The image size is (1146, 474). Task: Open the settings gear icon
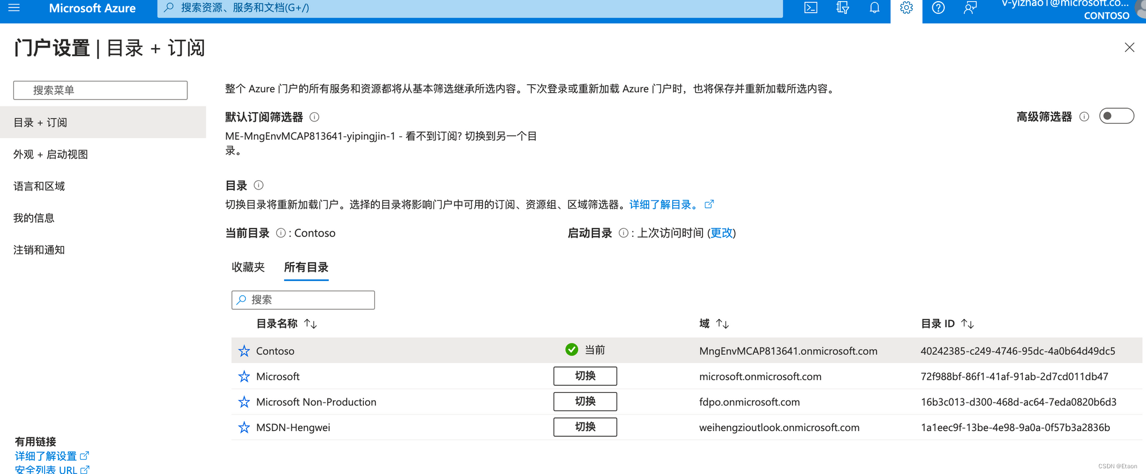[906, 7]
